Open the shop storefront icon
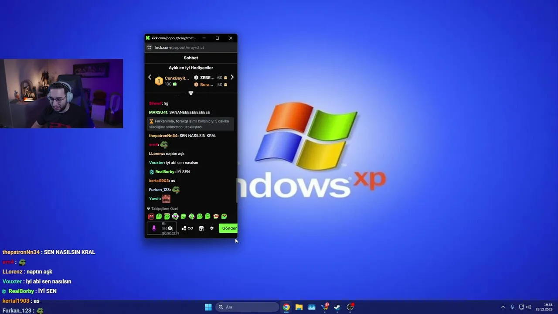The image size is (558, 314). [201, 228]
